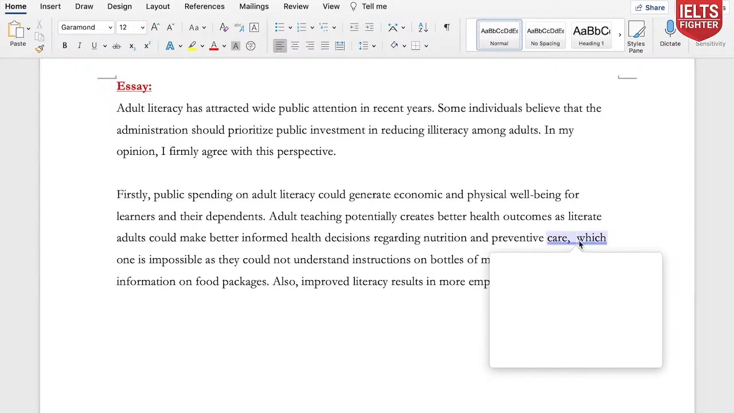Open the View tab

pos(331,6)
